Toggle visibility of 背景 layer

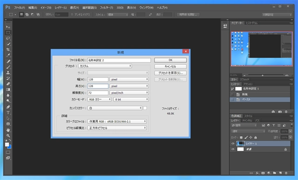[233, 149]
